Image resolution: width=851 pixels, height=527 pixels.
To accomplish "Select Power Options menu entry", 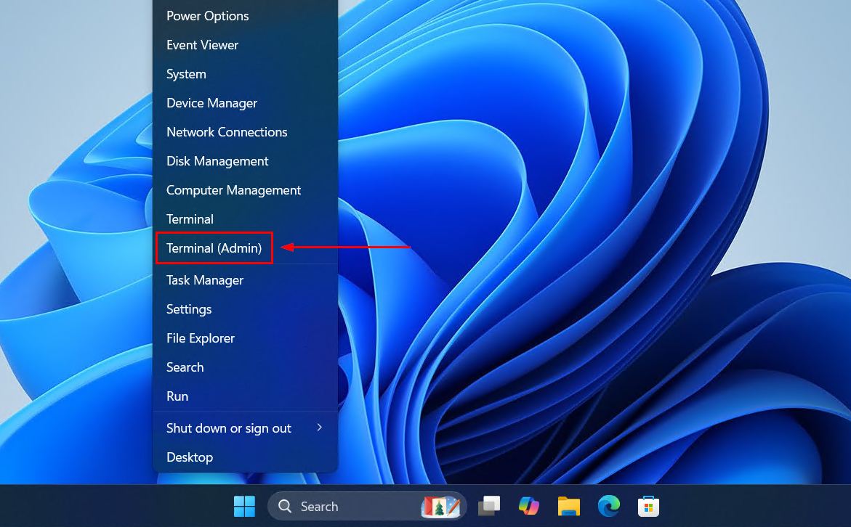I will tap(207, 16).
